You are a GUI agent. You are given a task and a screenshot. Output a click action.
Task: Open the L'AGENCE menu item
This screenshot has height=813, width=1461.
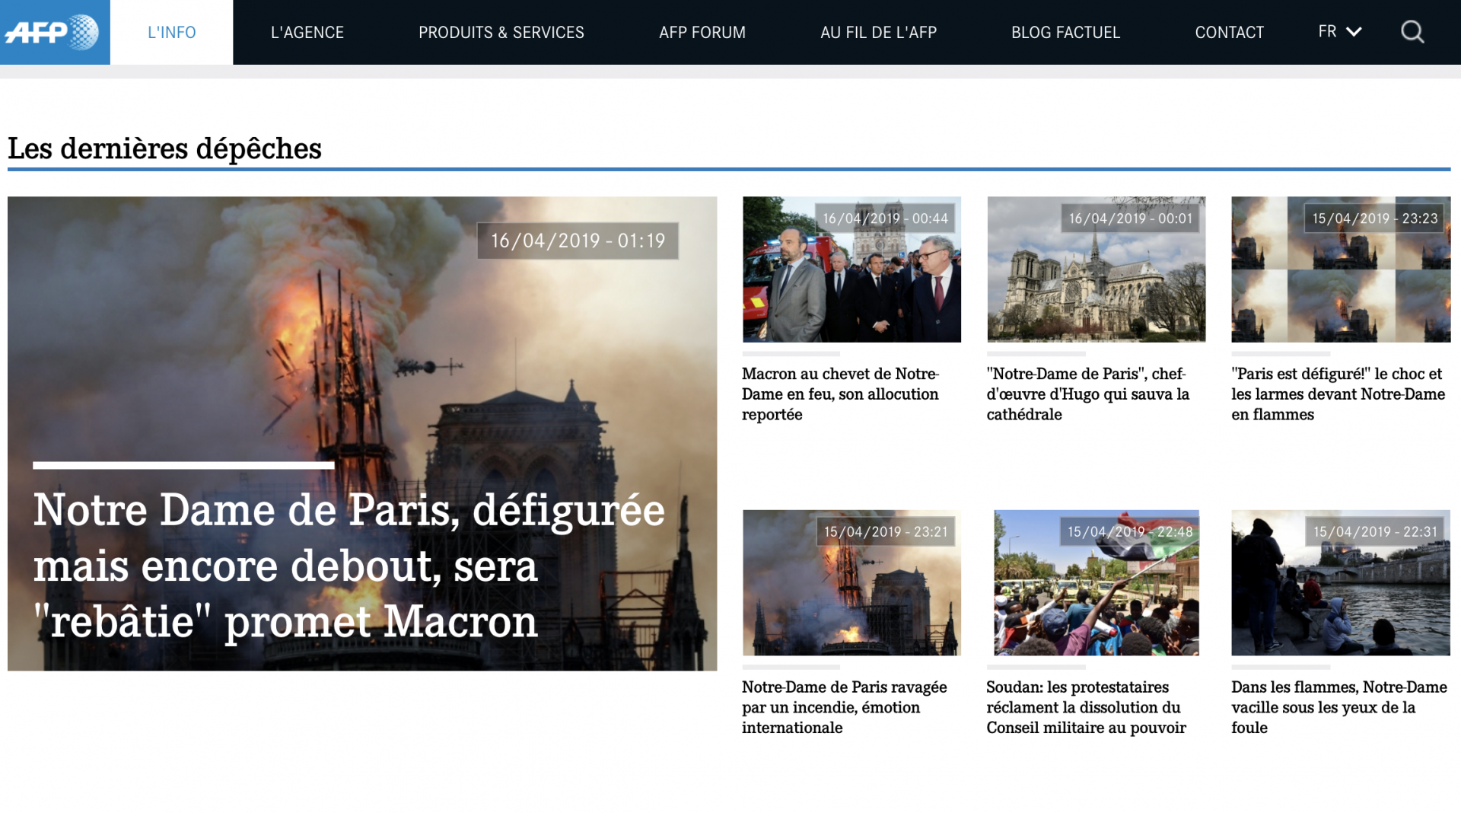[307, 33]
